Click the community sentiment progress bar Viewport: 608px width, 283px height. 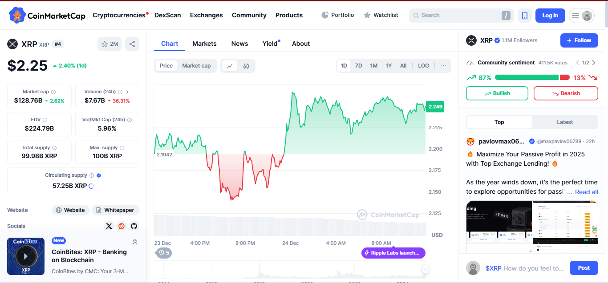(532, 77)
